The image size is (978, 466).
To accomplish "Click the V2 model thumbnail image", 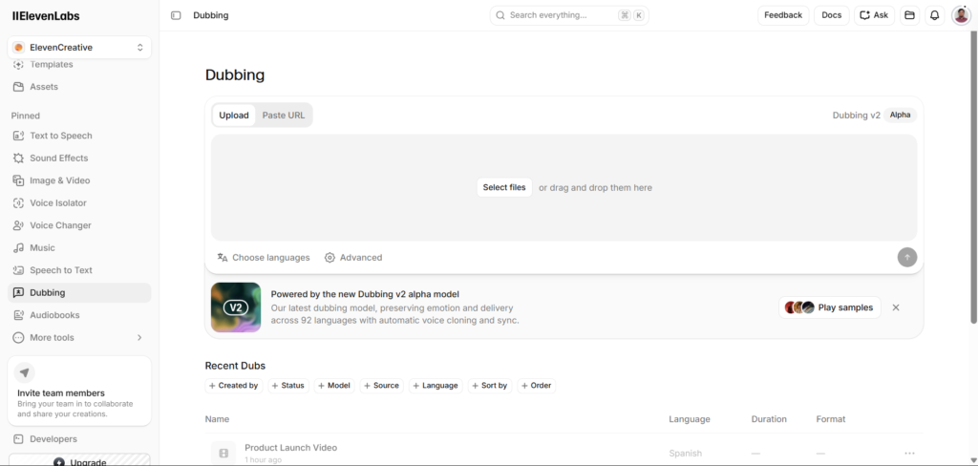I will 236,307.
